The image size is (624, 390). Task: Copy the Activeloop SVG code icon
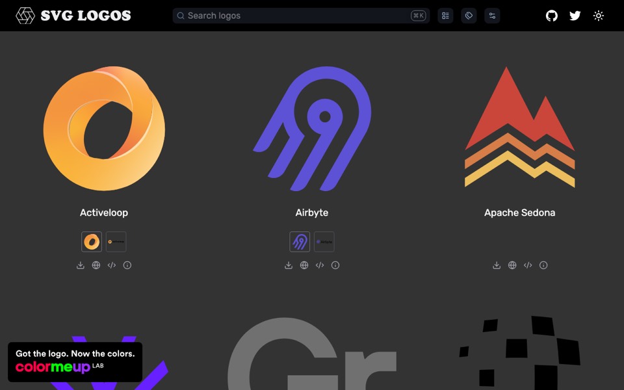(x=111, y=265)
